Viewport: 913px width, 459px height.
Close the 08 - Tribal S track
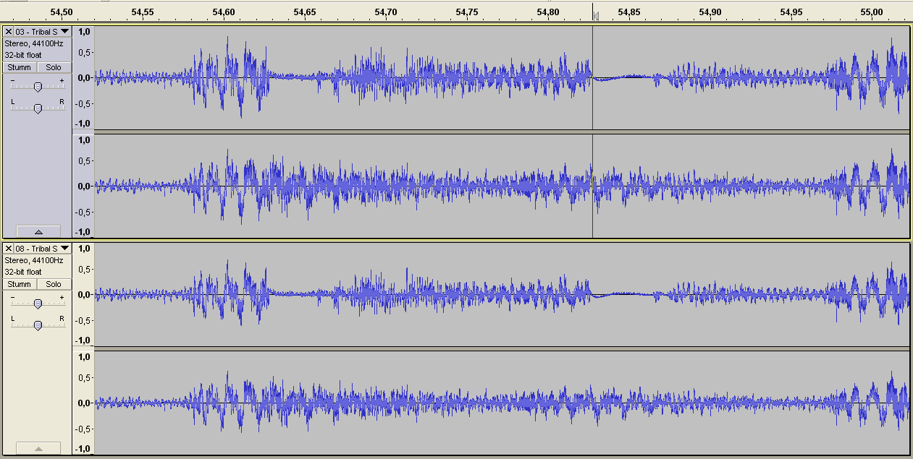point(9,249)
